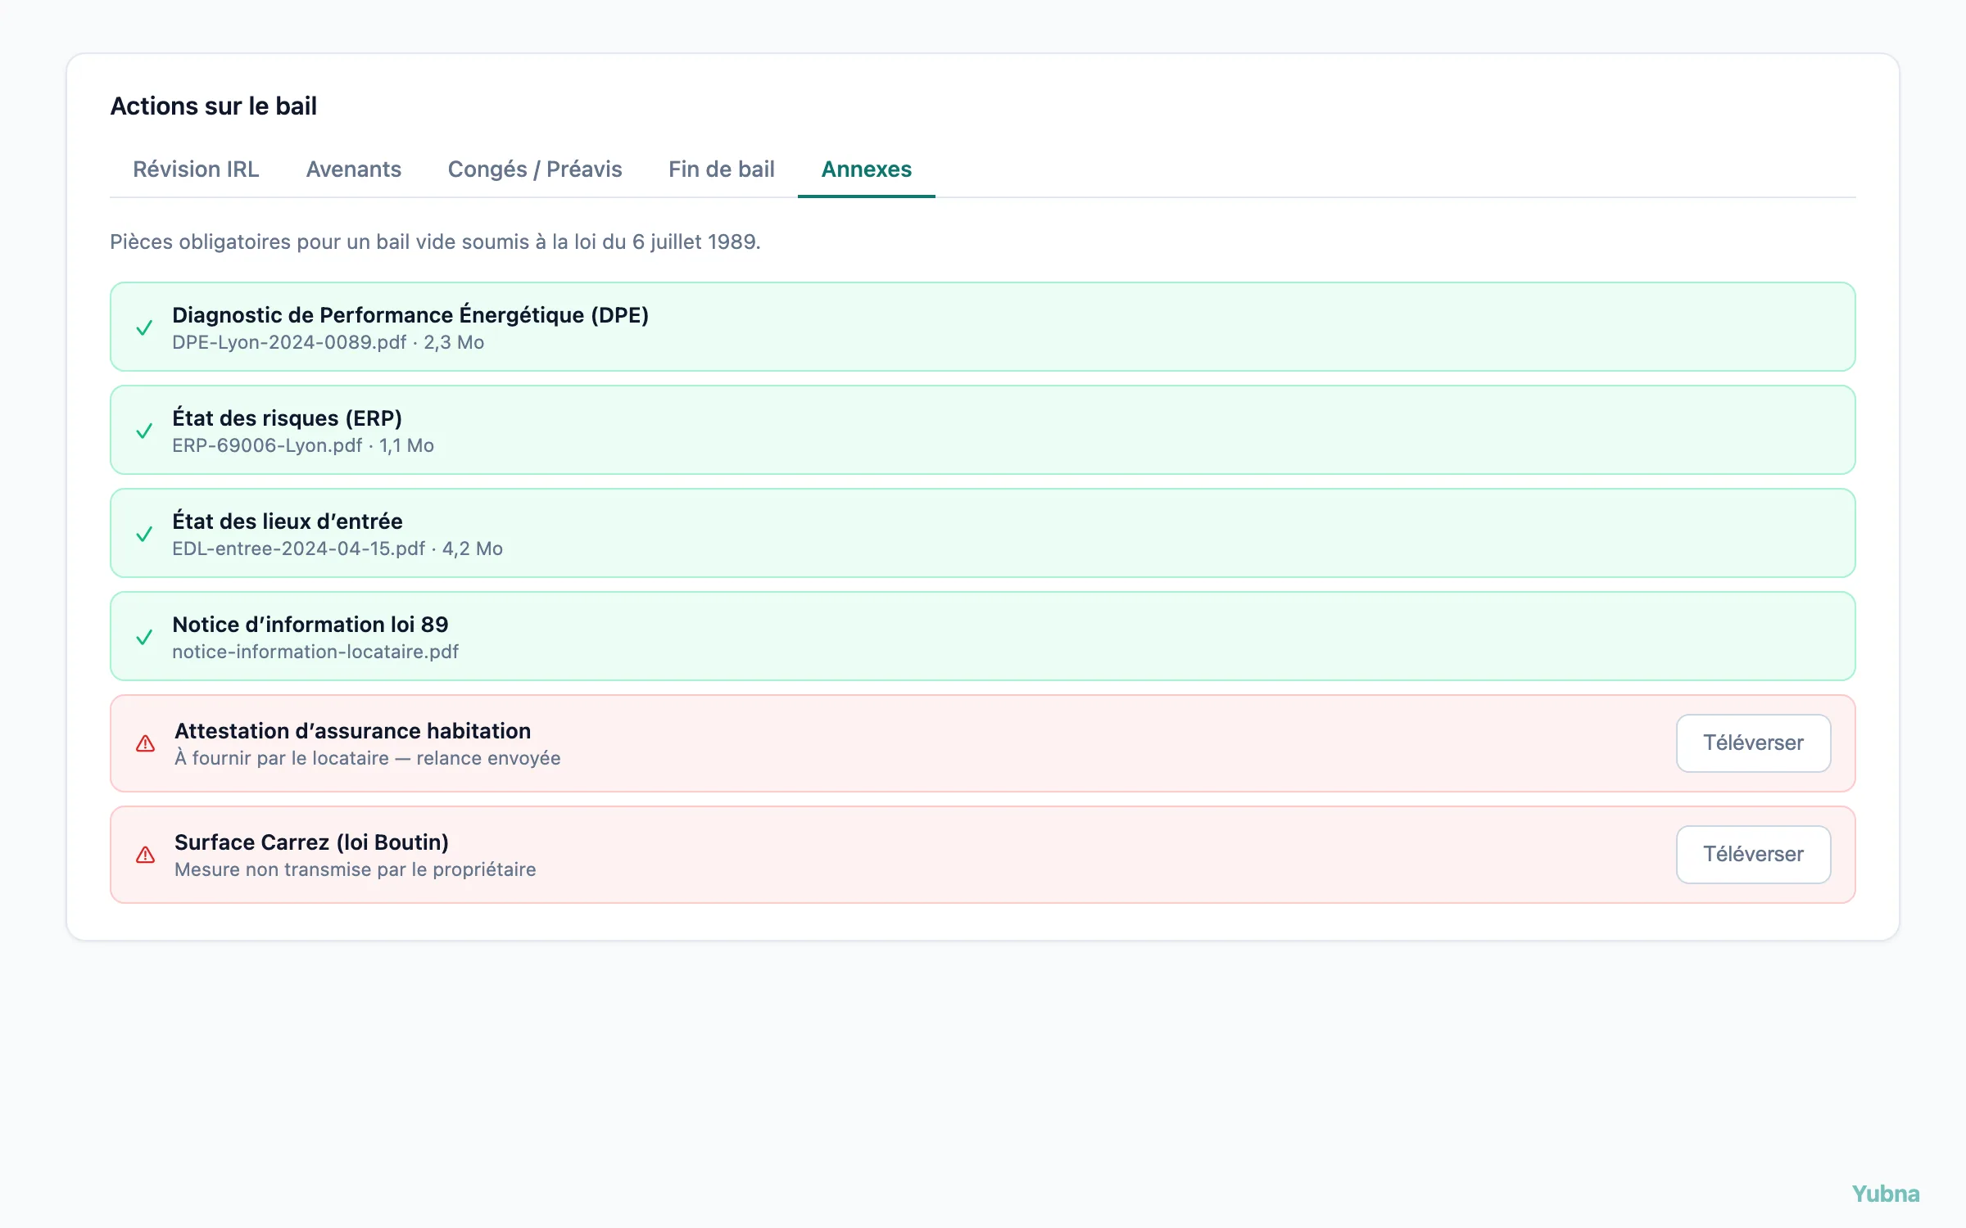Switch to the Avenants tab

click(x=354, y=169)
